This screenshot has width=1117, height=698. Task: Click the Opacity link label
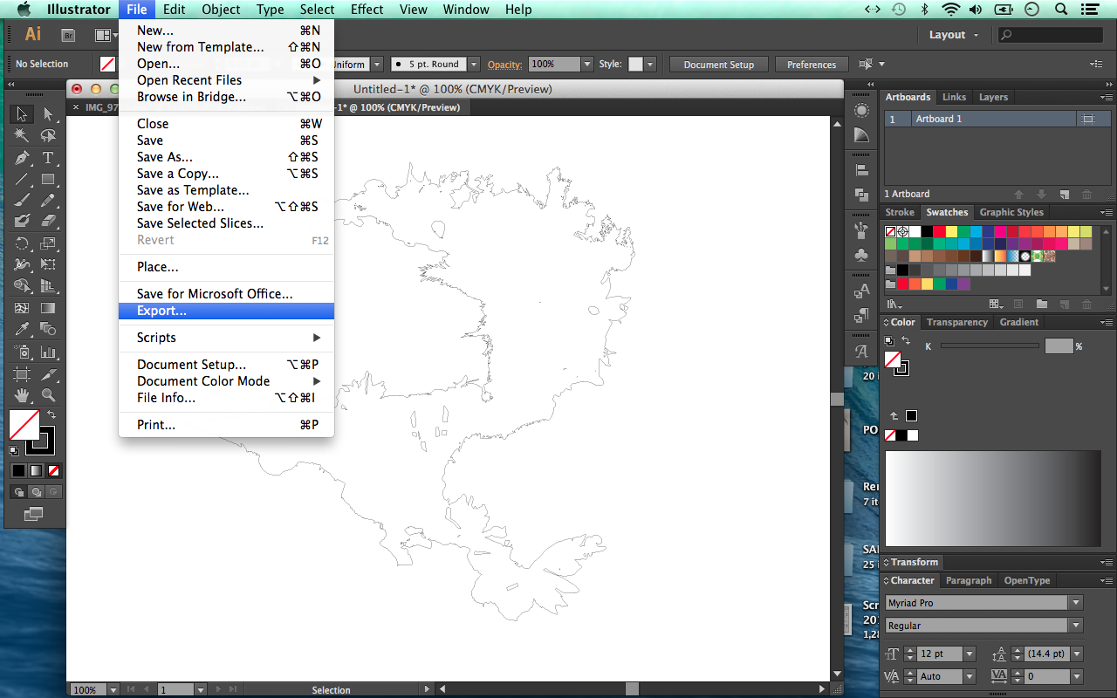tap(504, 65)
